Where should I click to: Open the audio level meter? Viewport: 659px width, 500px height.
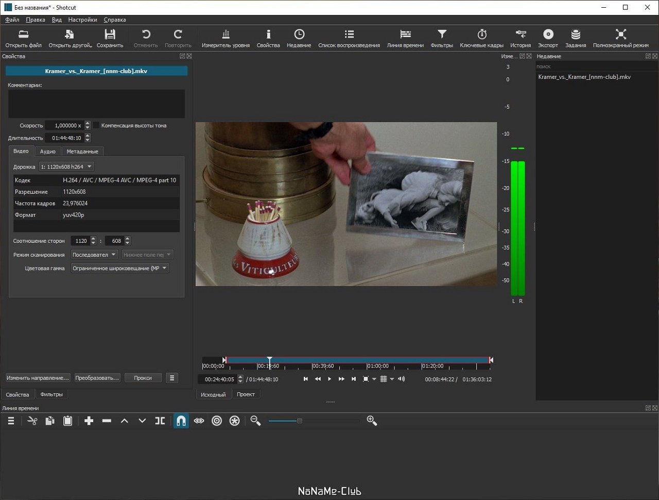click(226, 39)
